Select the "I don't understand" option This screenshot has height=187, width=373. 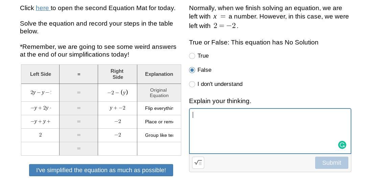click(x=192, y=84)
